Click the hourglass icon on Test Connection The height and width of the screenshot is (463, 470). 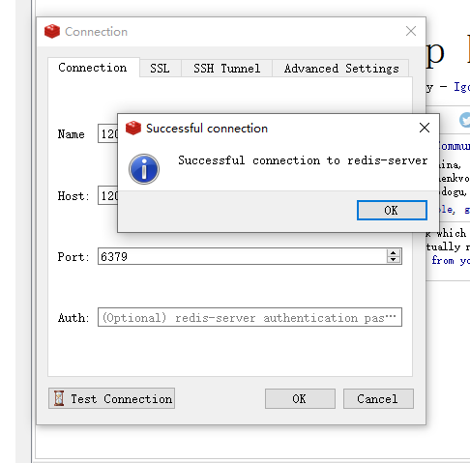click(x=59, y=398)
